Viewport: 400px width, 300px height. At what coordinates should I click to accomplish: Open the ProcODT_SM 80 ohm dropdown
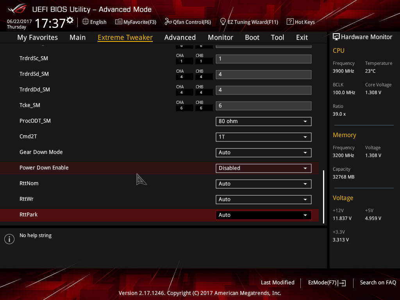click(x=264, y=121)
